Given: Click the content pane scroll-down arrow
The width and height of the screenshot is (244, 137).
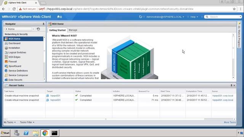Looking at the screenshot, I should (x=233, y=77).
